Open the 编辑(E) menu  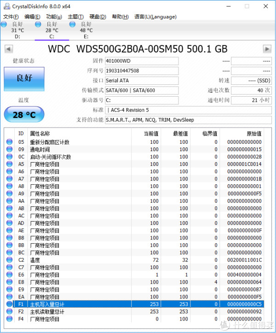point(32,17)
